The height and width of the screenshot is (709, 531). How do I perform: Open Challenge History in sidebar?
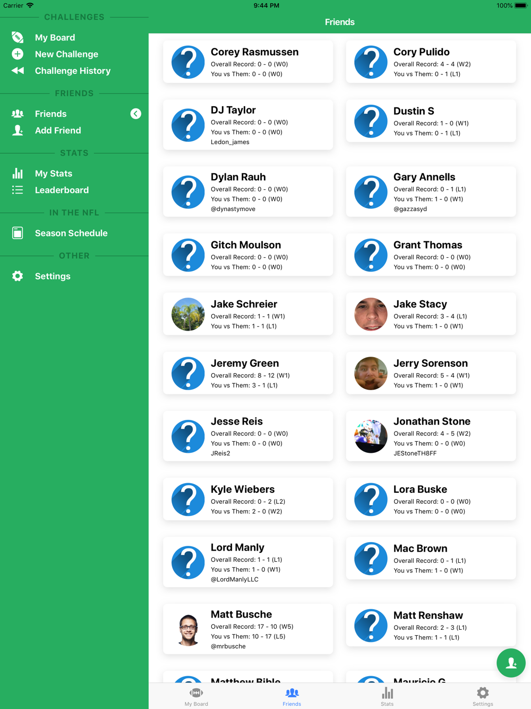click(x=73, y=71)
